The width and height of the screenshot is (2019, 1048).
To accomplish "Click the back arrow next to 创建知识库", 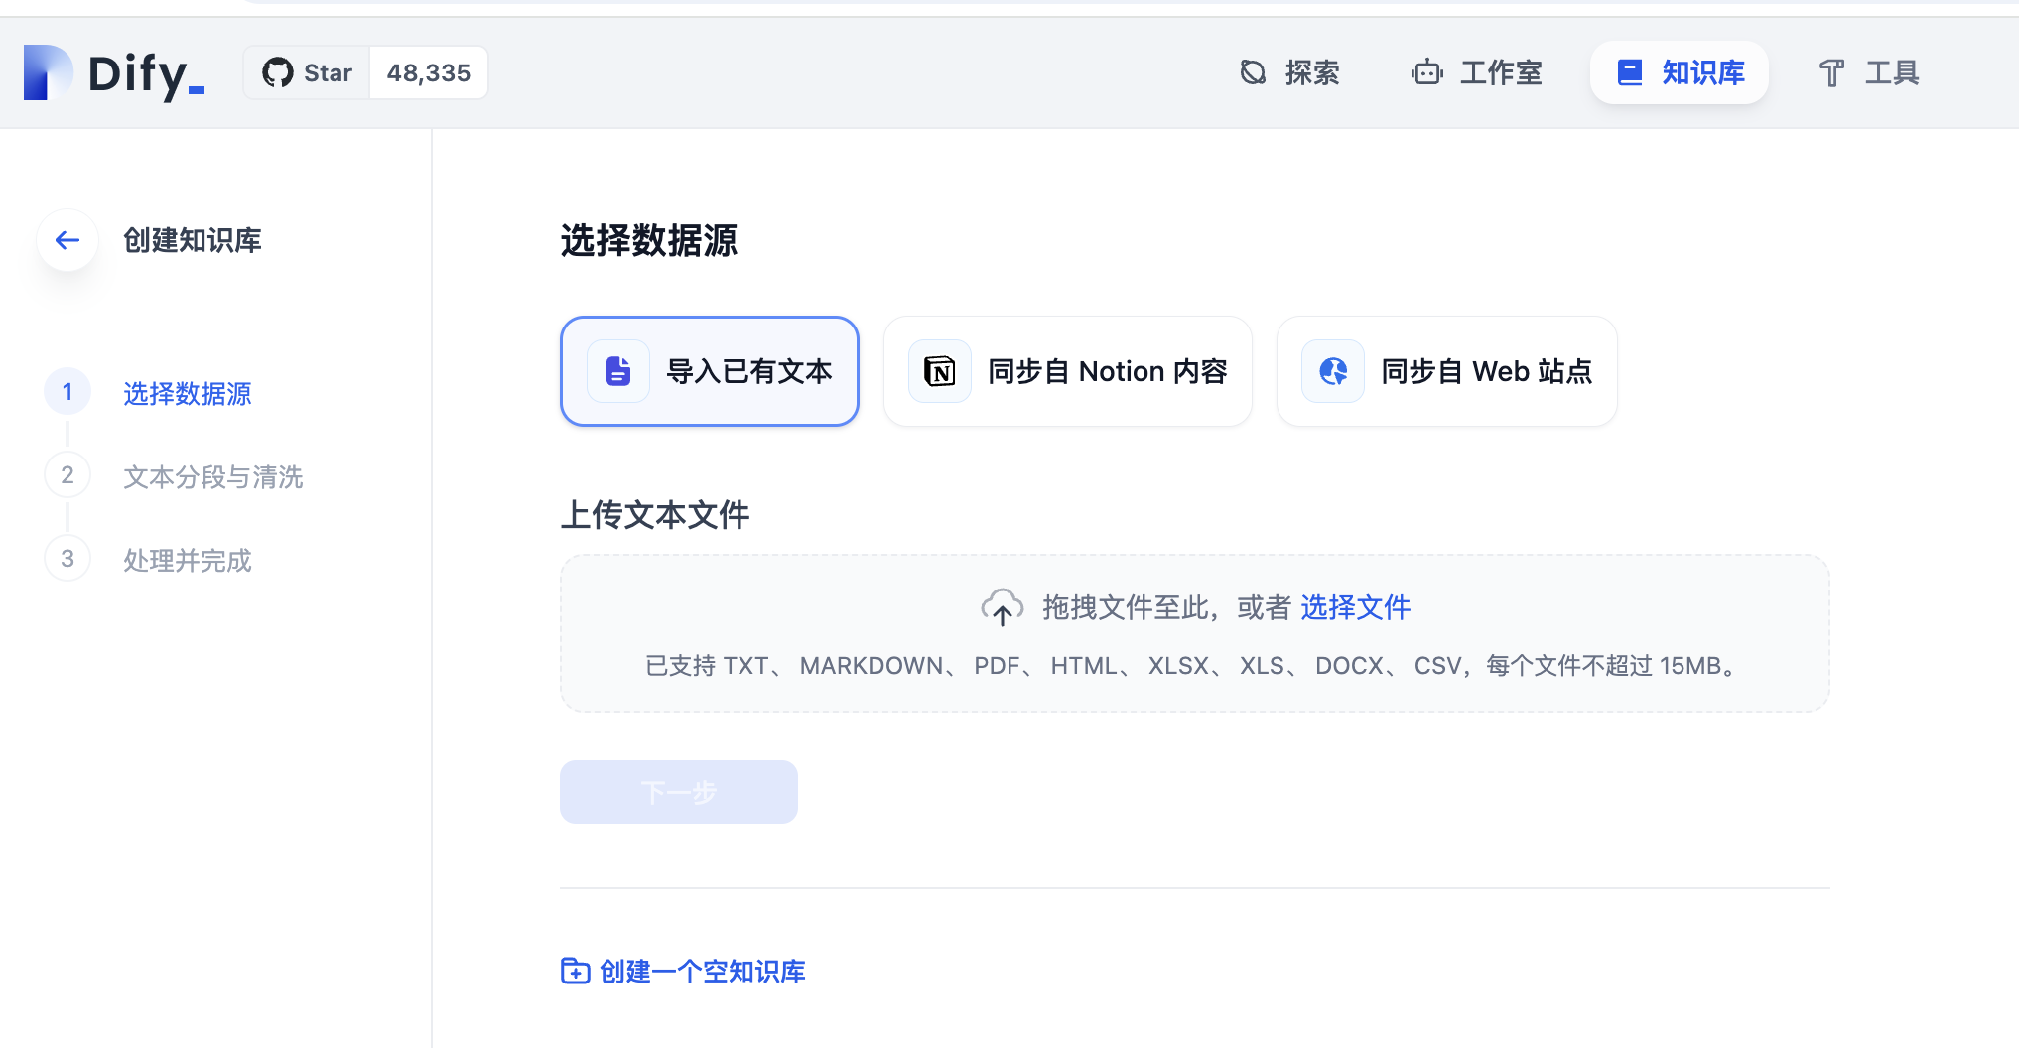I will [x=67, y=240].
